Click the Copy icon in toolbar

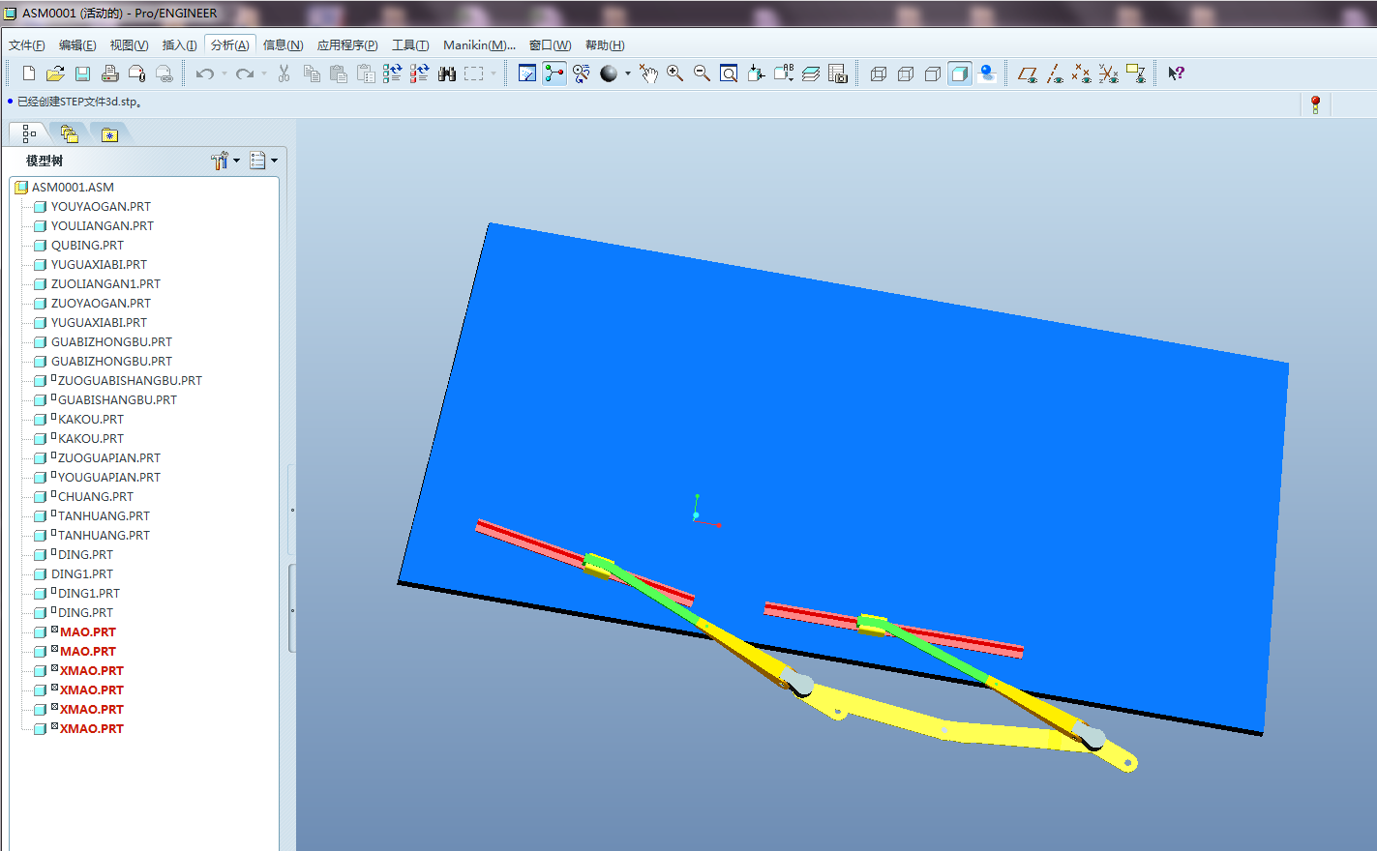tap(312, 73)
